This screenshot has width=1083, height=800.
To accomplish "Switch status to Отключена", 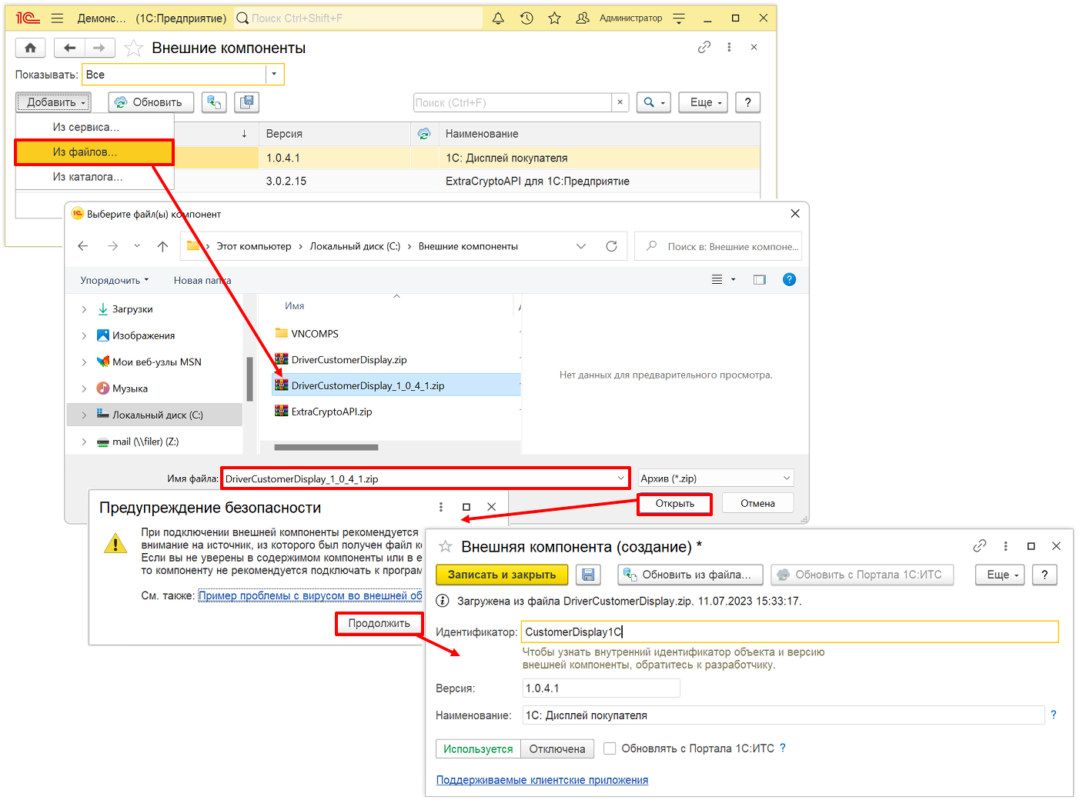I will pyautogui.click(x=557, y=749).
